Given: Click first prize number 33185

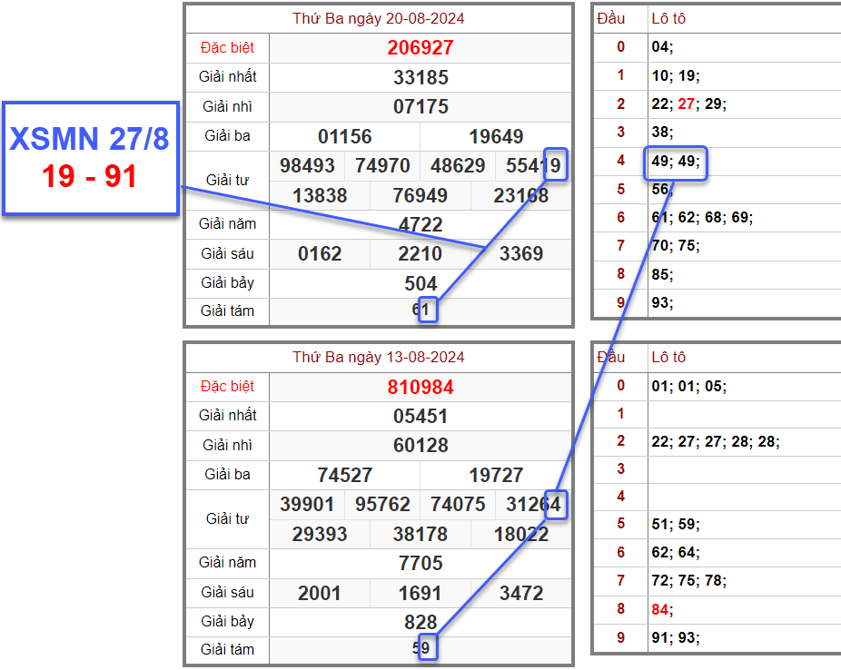Looking at the screenshot, I should [420, 77].
